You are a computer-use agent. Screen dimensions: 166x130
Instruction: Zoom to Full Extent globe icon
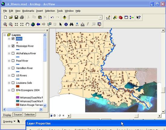pyautogui.click(x=33, y=24)
